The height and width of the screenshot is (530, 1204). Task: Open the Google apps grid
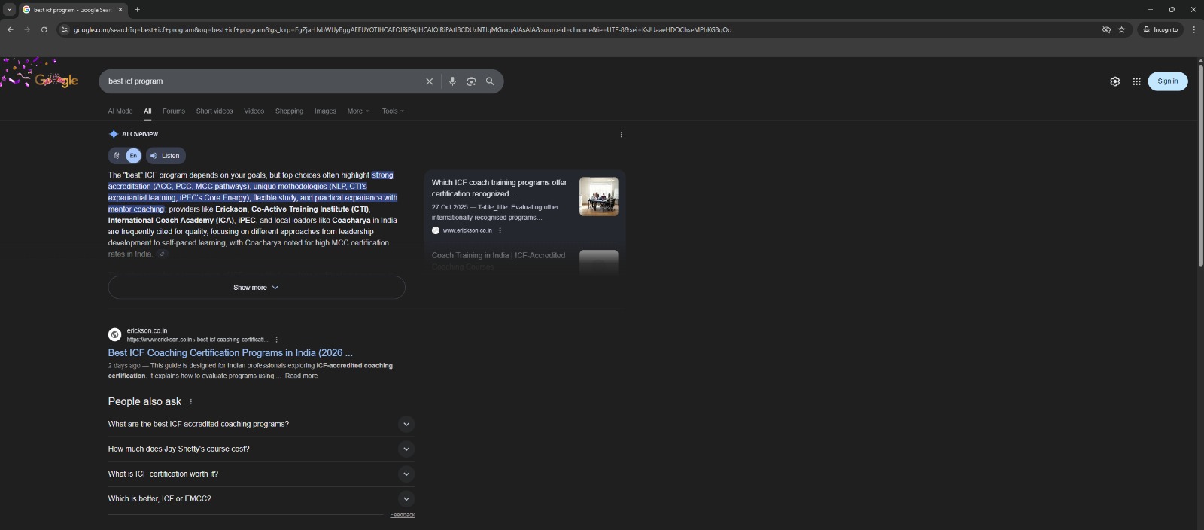click(1136, 81)
